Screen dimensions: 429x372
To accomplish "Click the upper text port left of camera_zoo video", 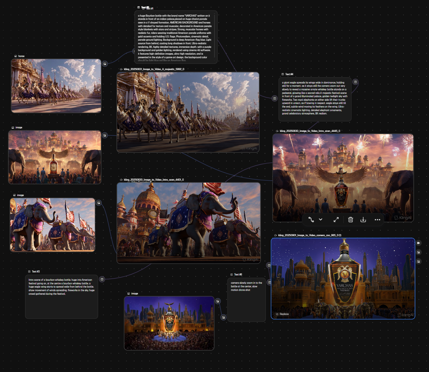I will [269, 265].
